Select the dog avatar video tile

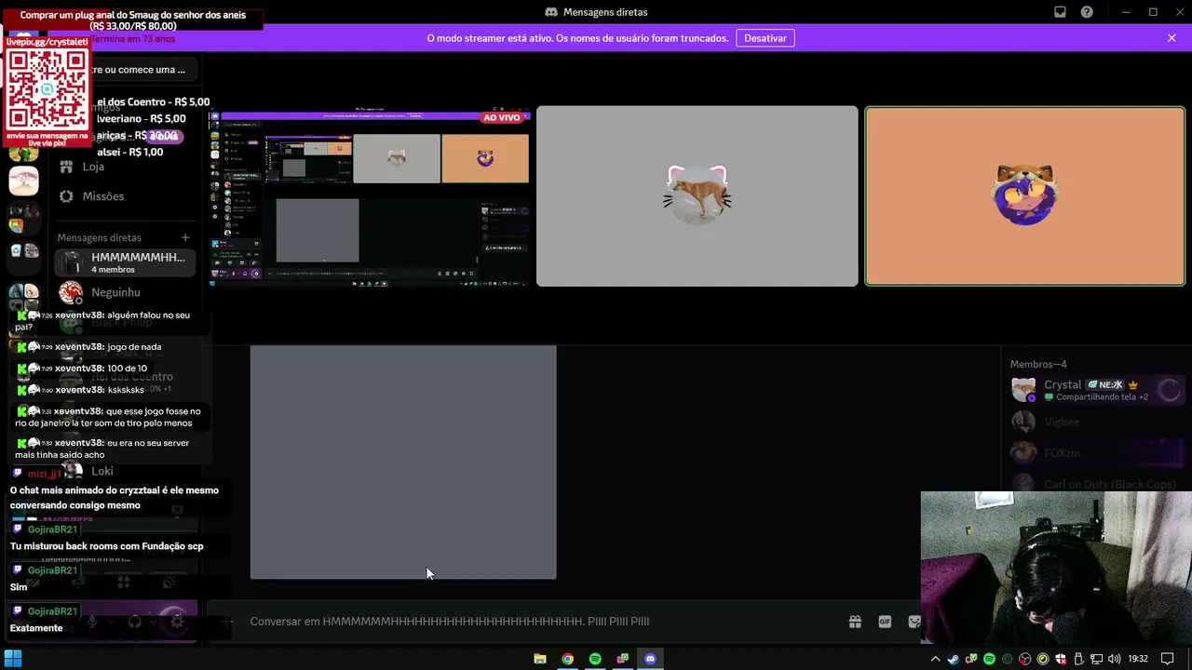click(x=697, y=196)
